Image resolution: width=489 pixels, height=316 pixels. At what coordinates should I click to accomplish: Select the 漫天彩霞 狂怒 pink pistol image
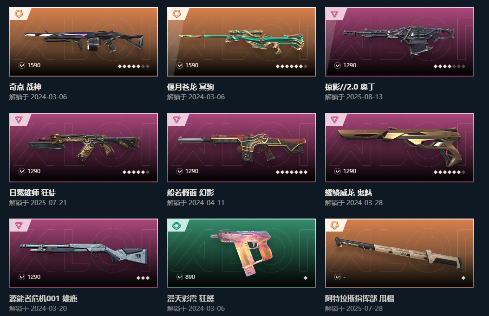241,253
